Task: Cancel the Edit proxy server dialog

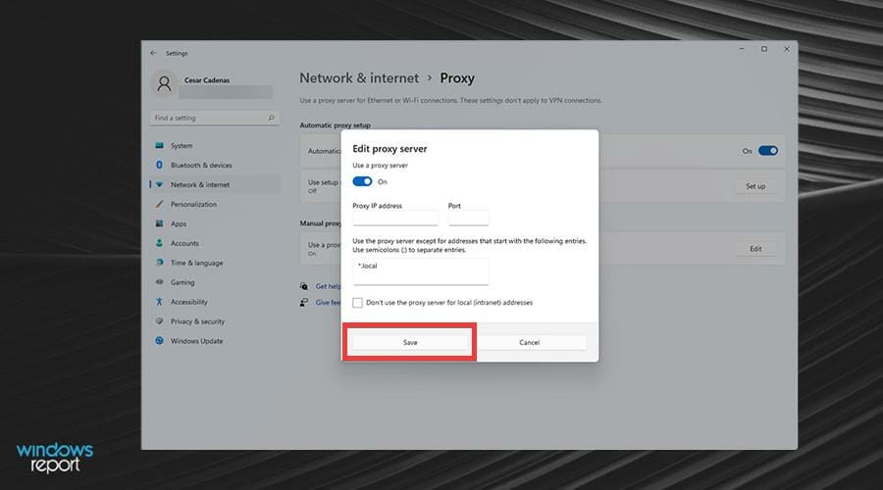Action: (x=530, y=342)
